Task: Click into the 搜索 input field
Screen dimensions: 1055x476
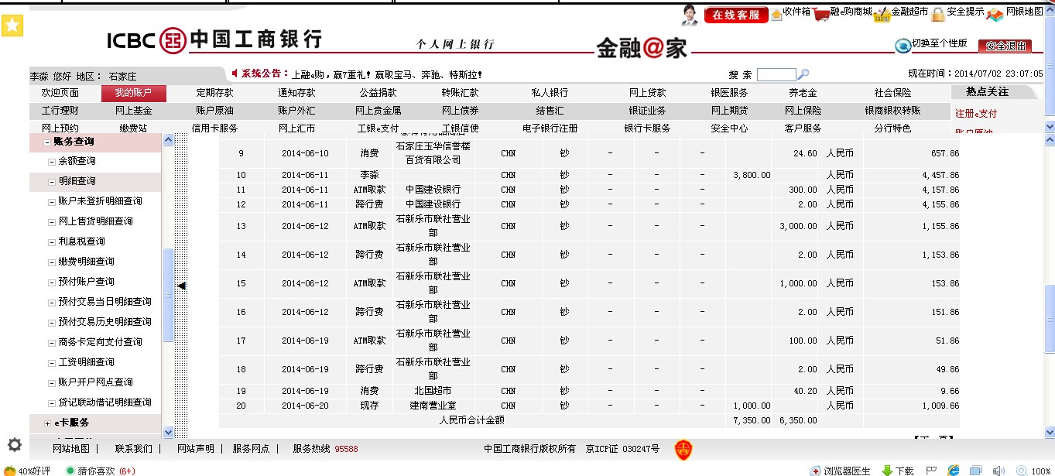Action: pos(776,75)
